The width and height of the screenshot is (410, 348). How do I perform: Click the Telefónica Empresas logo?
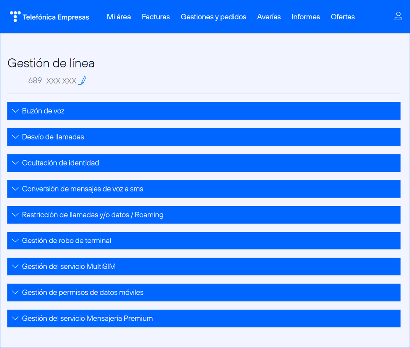tap(49, 17)
